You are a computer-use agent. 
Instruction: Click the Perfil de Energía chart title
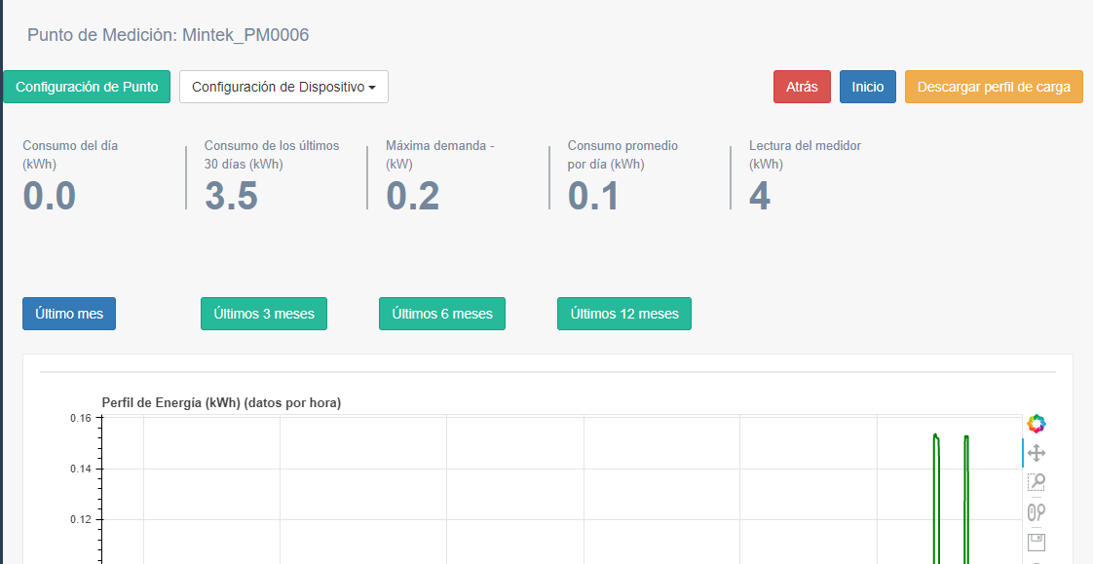pos(221,402)
